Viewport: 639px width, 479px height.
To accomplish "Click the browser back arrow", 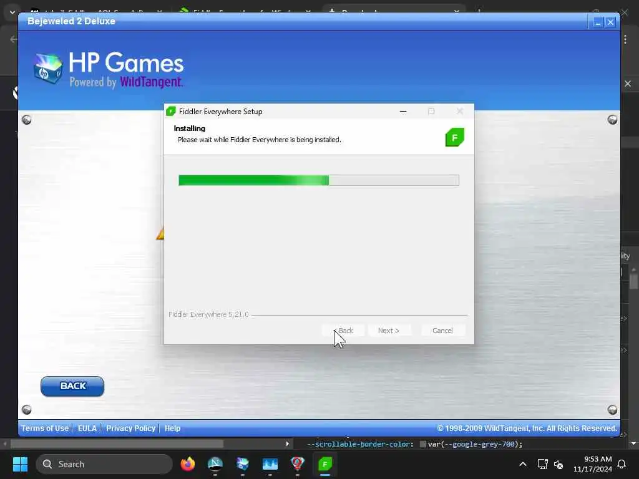I will (x=14, y=39).
